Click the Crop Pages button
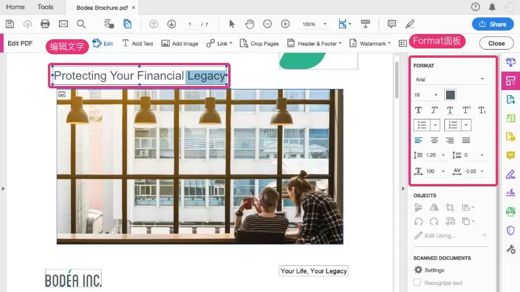 (x=259, y=43)
